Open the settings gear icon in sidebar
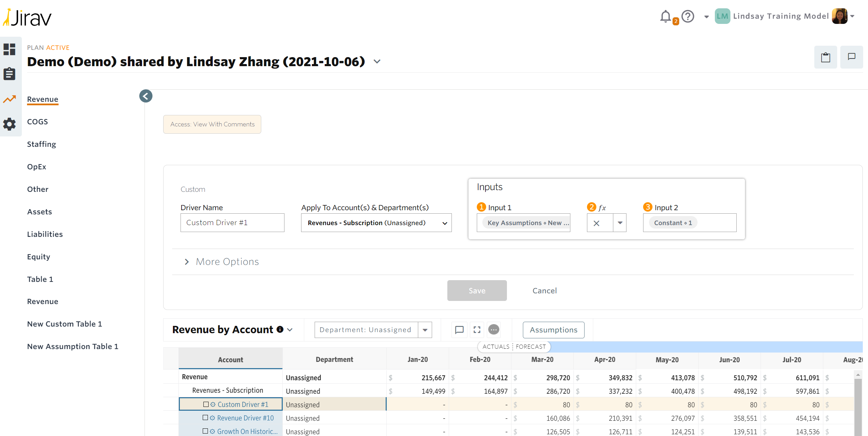The image size is (868, 436). [9, 124]
